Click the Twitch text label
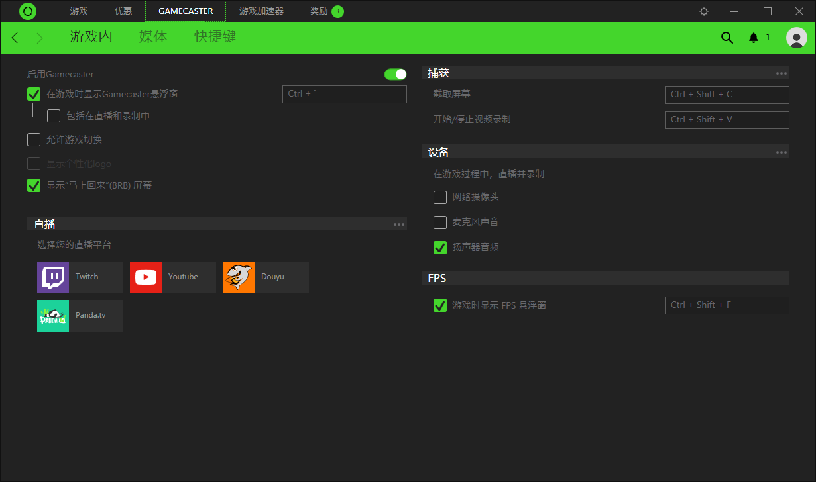The height and width of the screenshot is (482, 816). click(x=87, y=277)
